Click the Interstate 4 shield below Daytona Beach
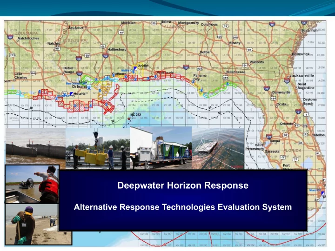335x251 pixels. [x=298, y=111]
